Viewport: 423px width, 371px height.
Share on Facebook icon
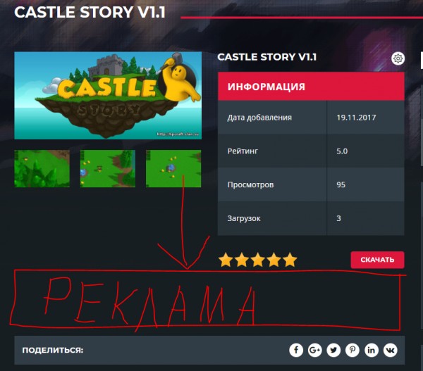tap(296, 350)
